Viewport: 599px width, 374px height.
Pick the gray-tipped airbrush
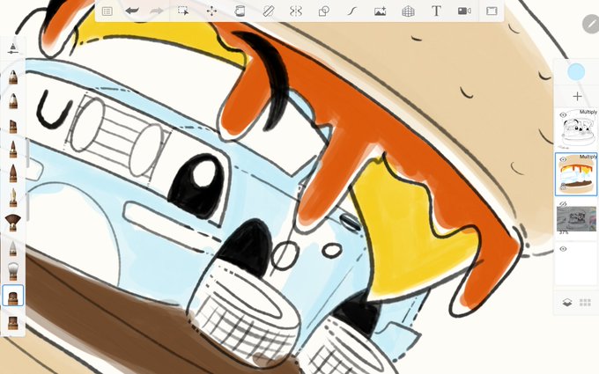click(x=13, y=247)
